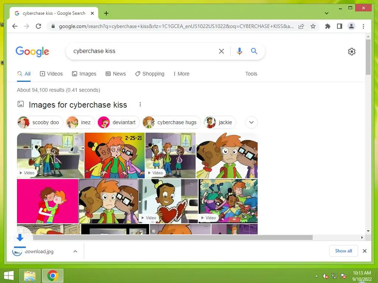Start voice search with the microphone
The height and width of the screenshot is (283, 378).
239,51
